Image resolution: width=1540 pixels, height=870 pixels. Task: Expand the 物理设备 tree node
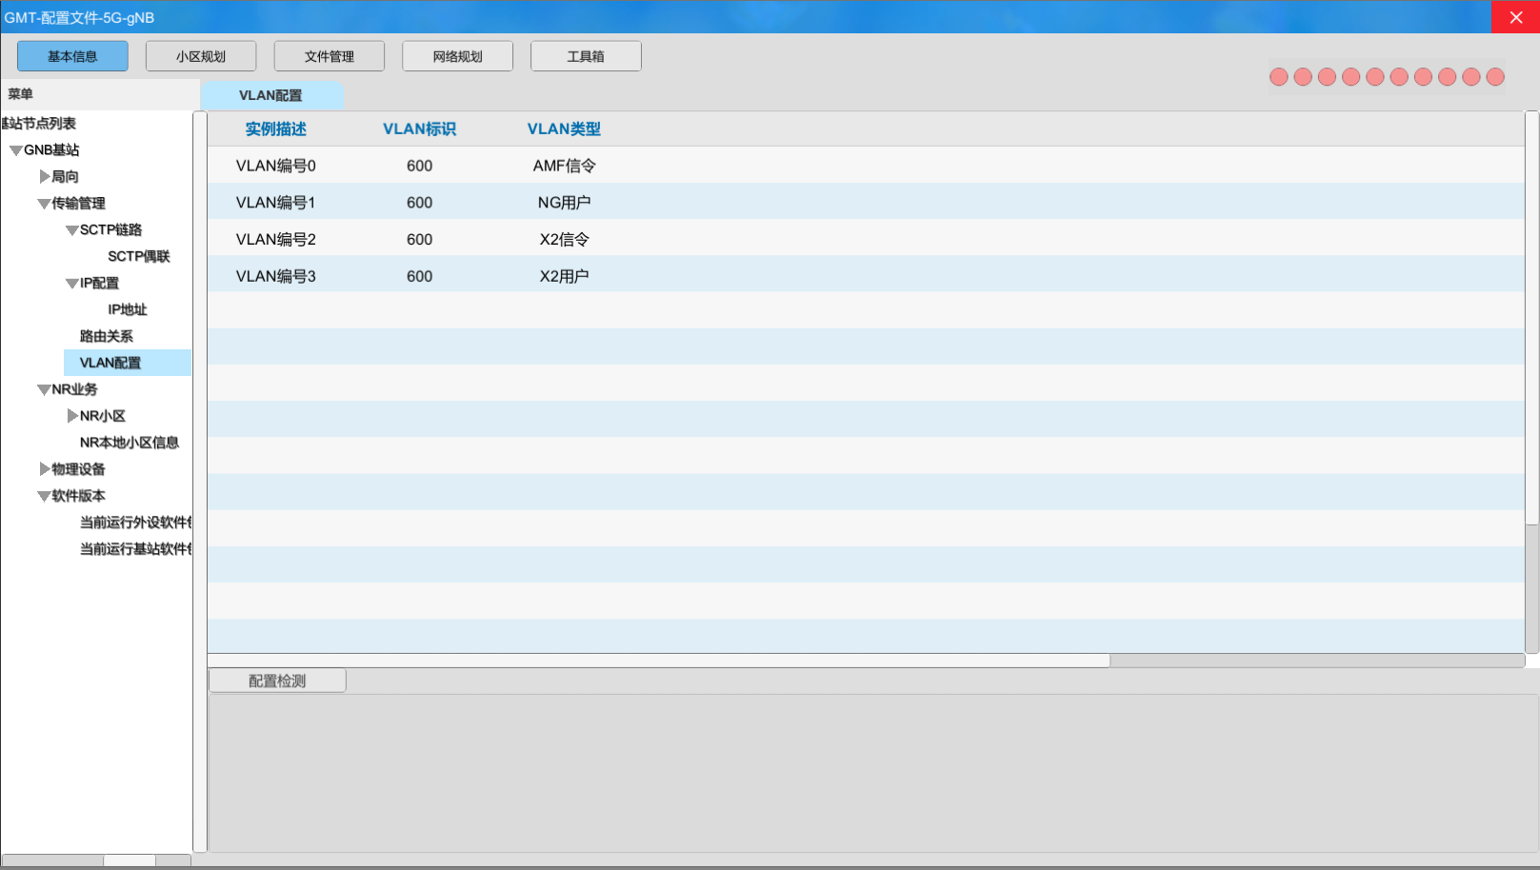[45, 469]
